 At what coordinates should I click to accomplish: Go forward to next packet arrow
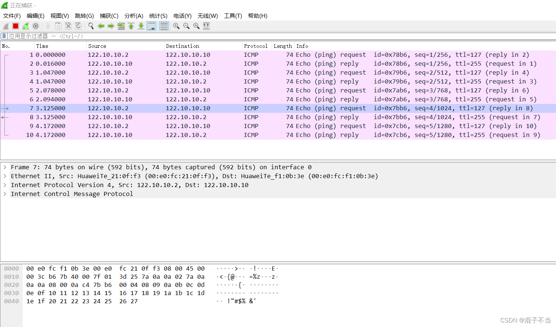111,26
